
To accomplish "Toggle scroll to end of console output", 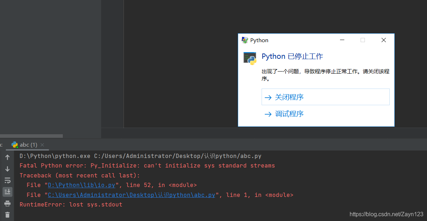I will 7,192.
